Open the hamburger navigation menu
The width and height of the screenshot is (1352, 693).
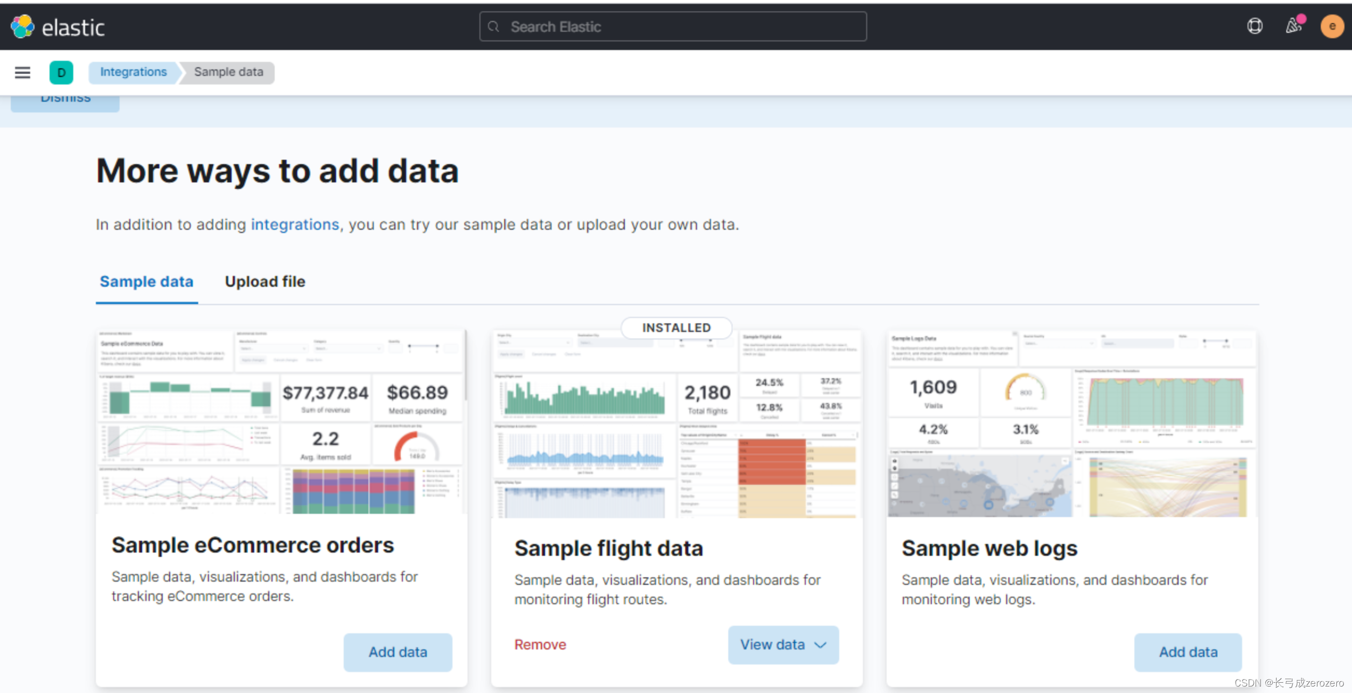click(x=22, y=72)
